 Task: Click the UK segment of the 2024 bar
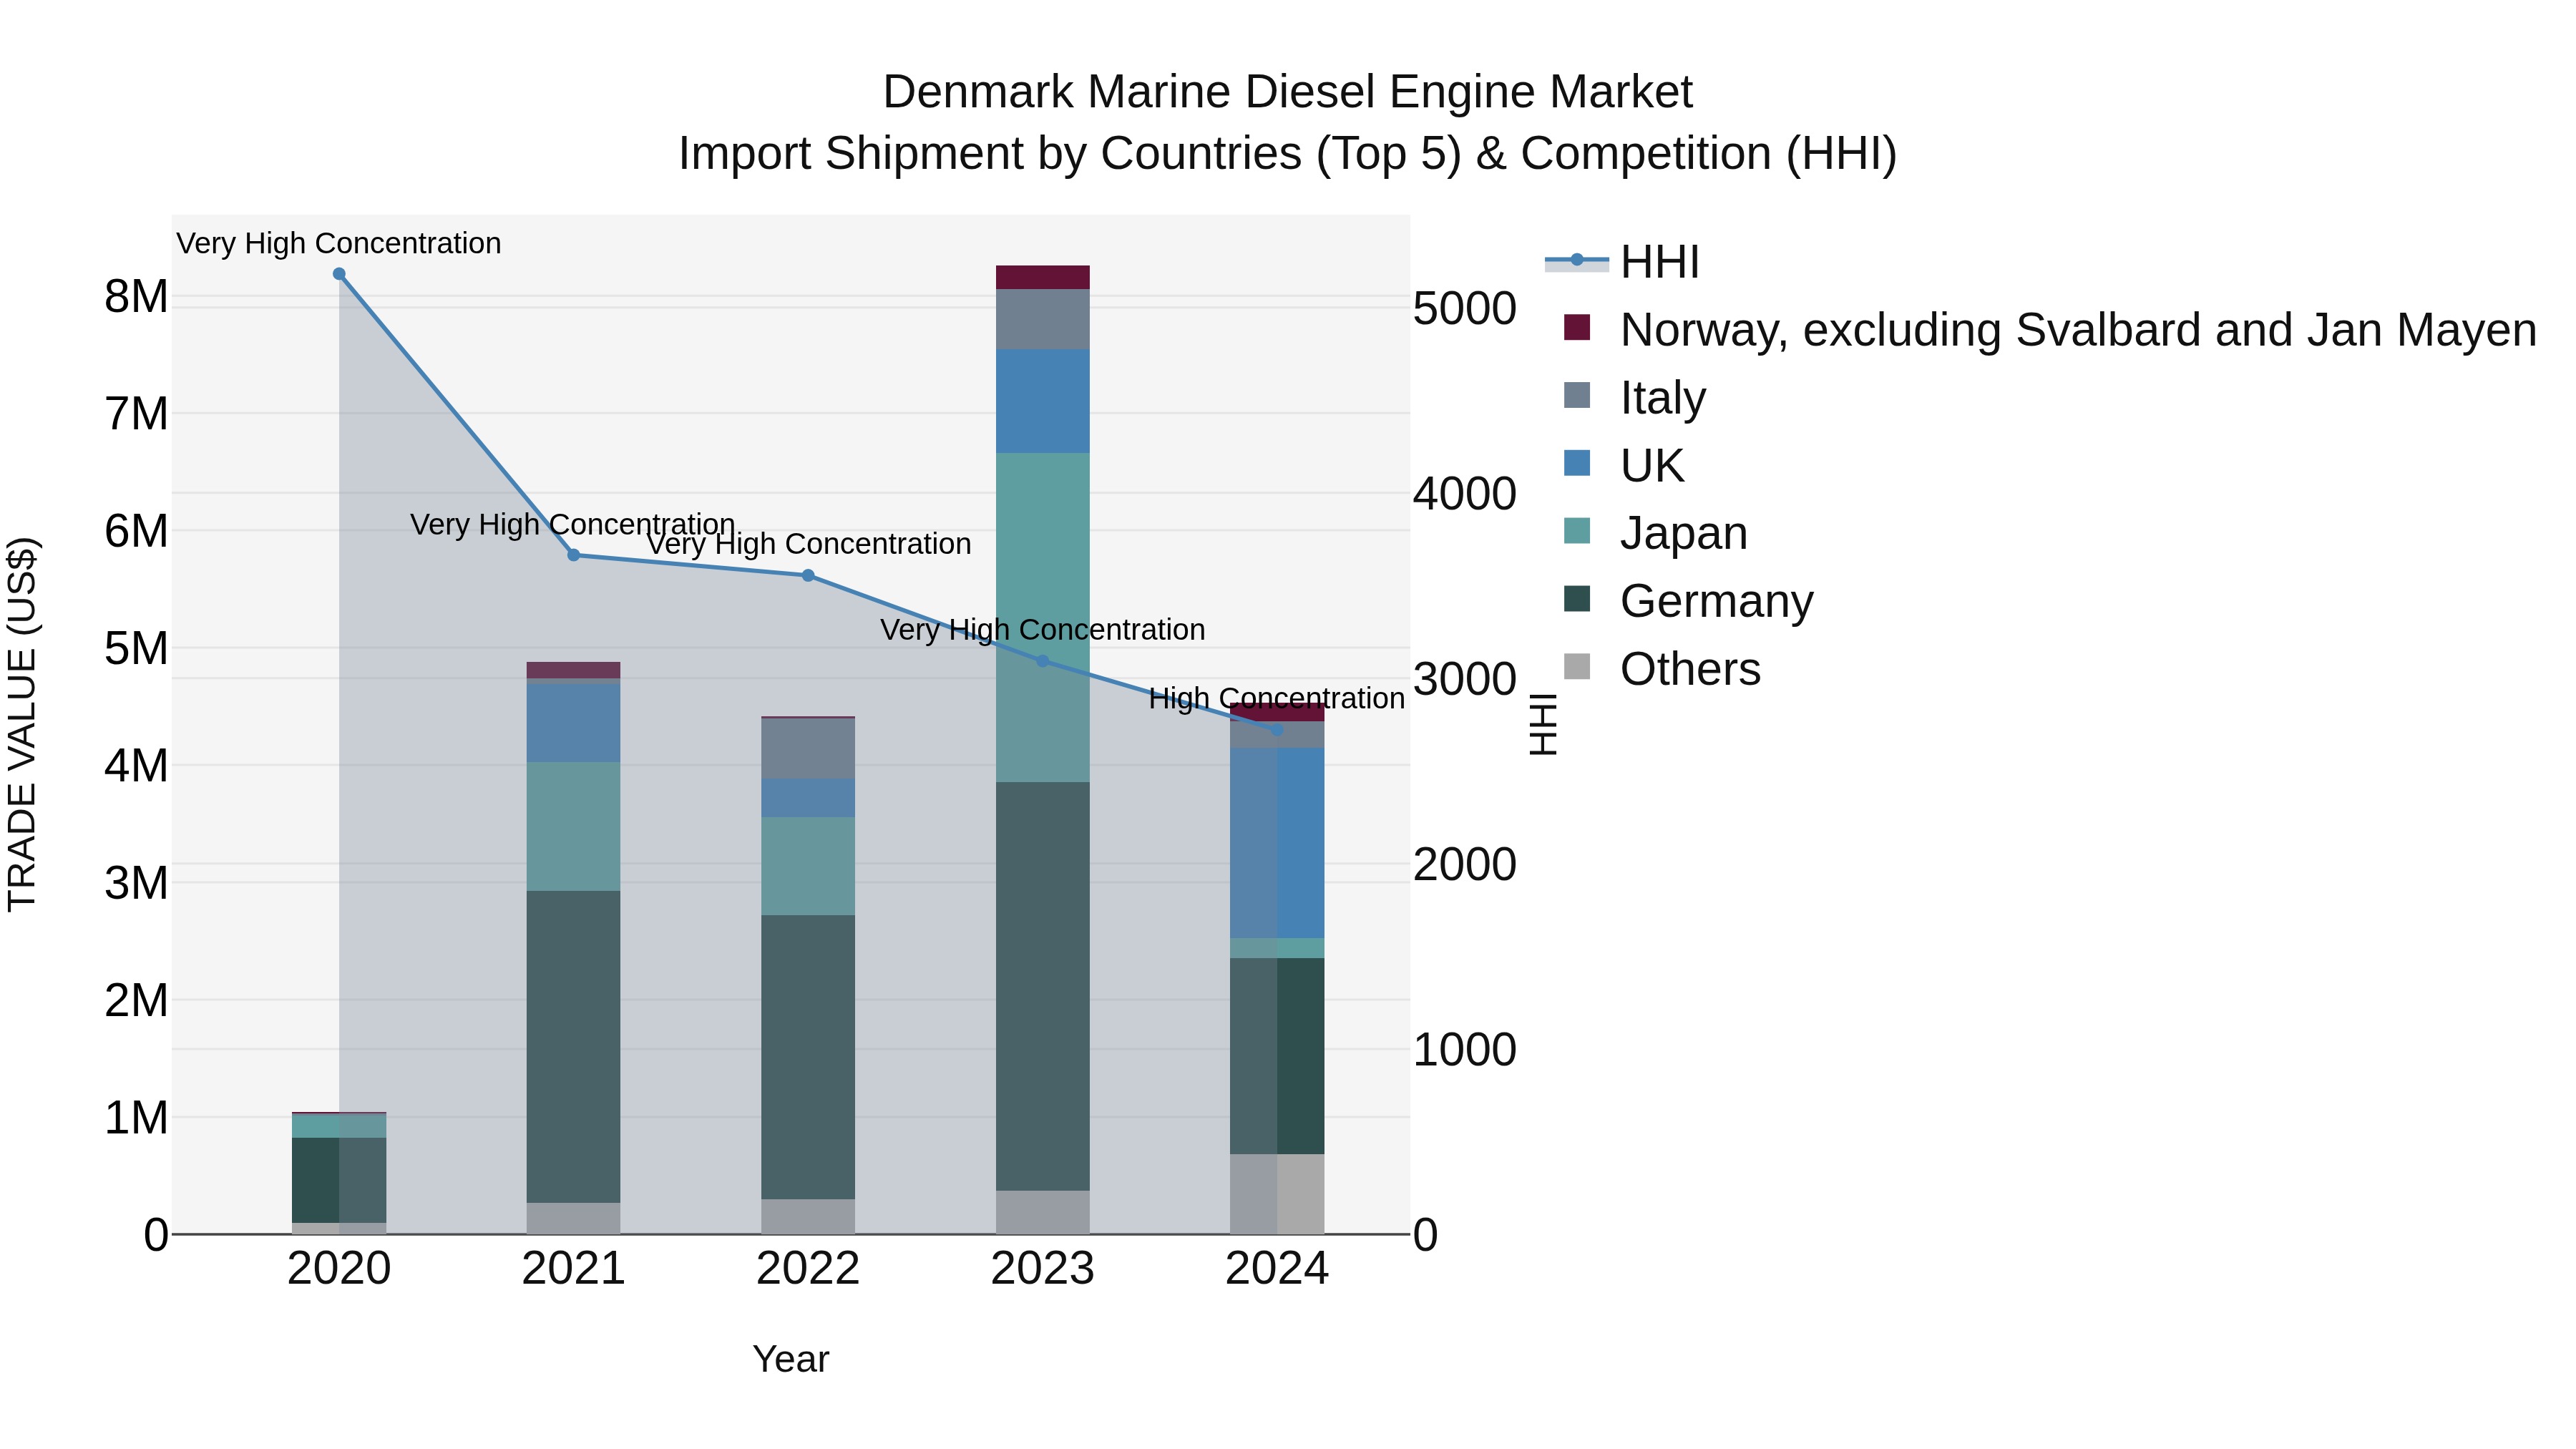(x=1277, y=843)
